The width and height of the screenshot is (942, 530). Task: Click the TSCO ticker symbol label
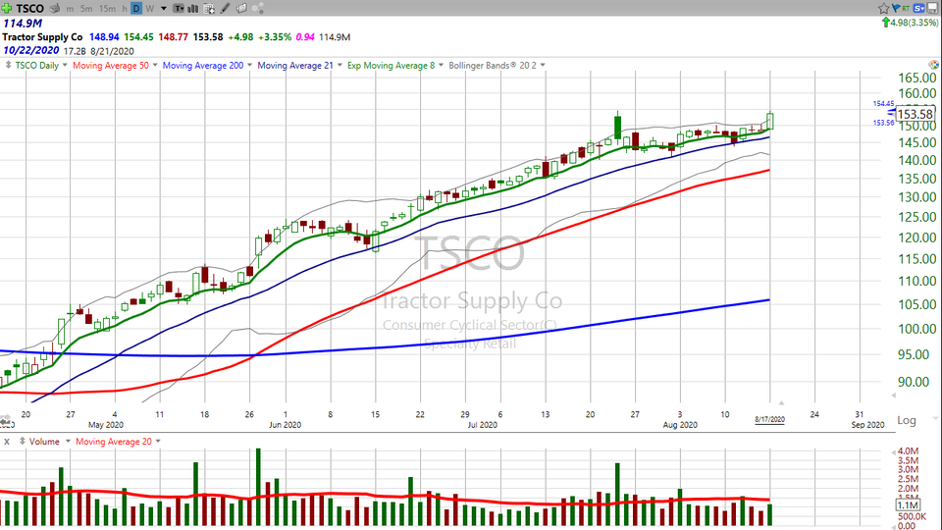click(x=29, y=8)
